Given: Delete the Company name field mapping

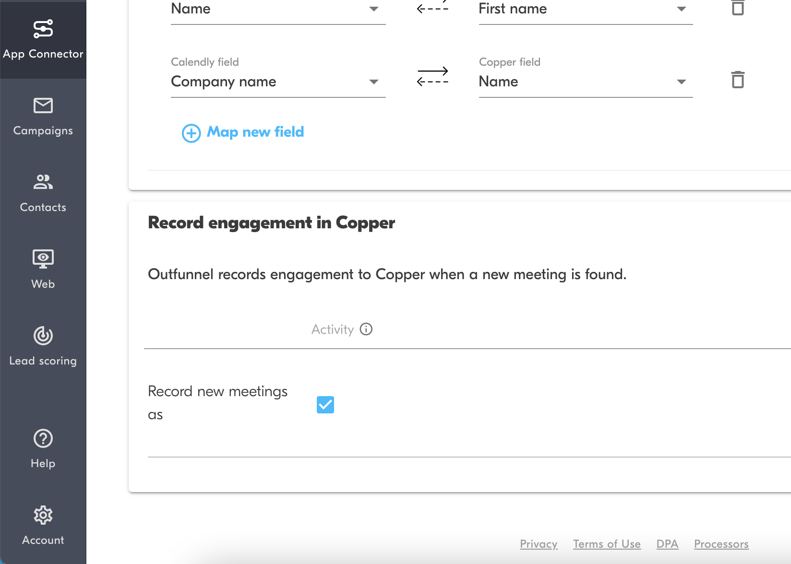Looking at the screenshot, I should tap(738, 80).
